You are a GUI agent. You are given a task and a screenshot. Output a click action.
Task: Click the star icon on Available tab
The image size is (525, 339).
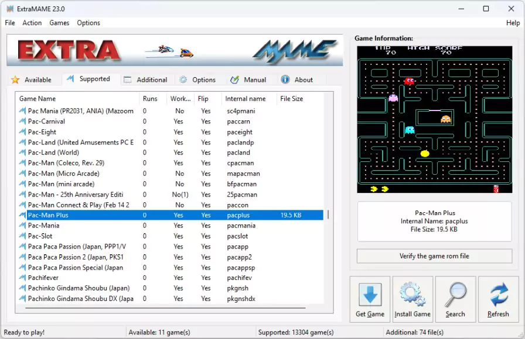tap(15, 79)
